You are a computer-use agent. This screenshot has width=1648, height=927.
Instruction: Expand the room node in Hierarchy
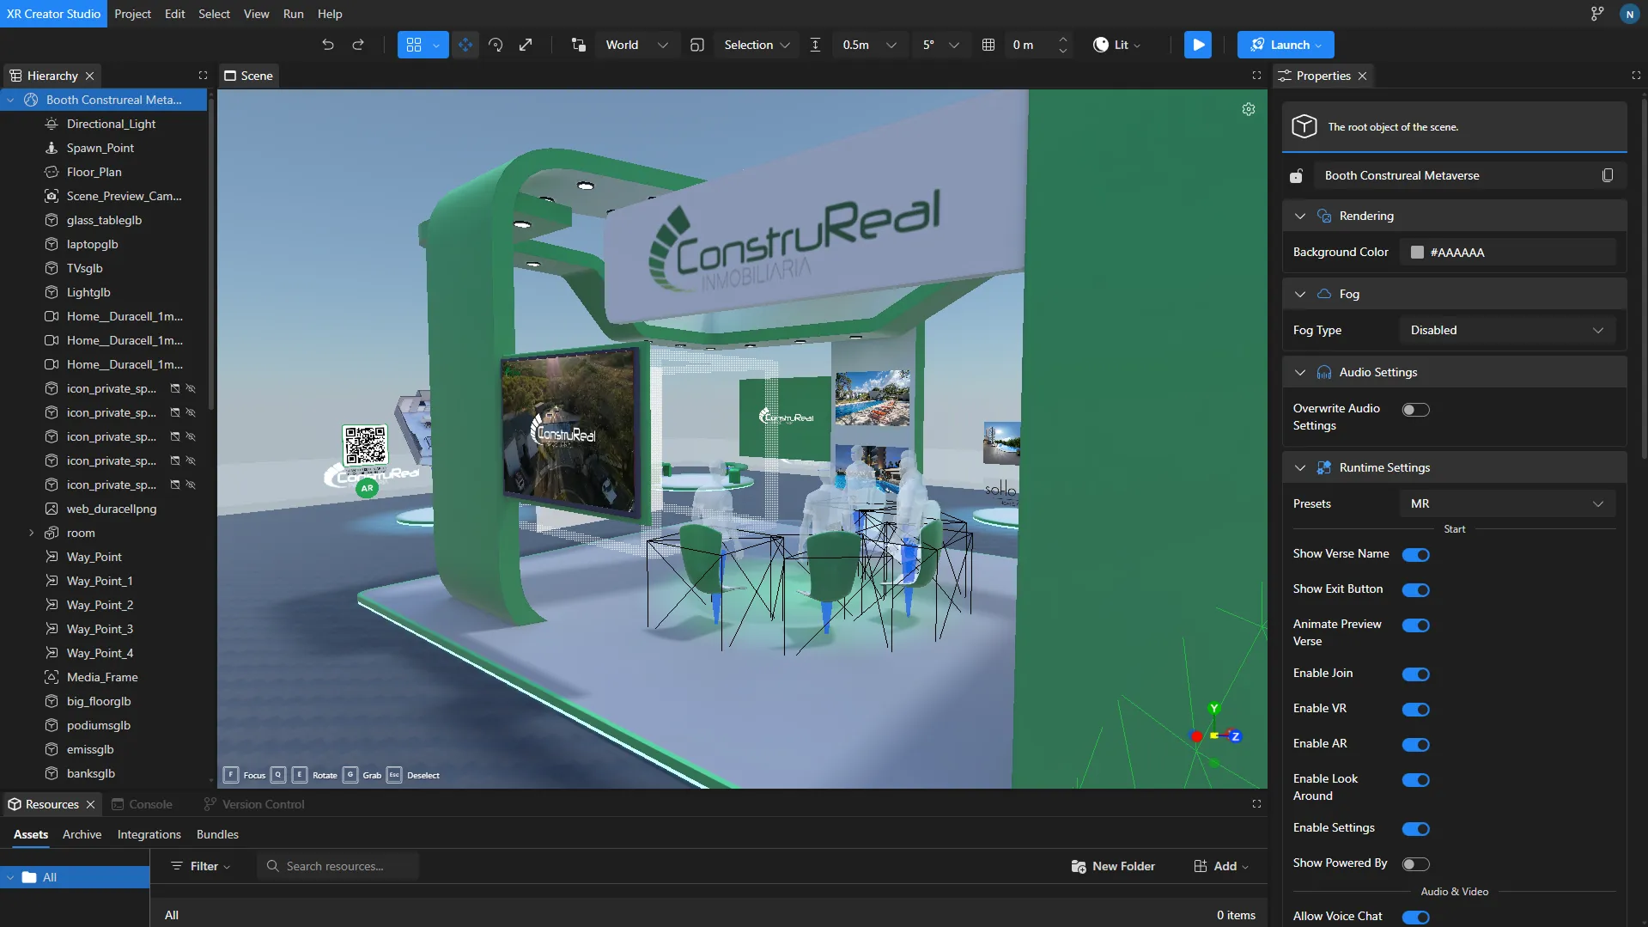[32, 533]
